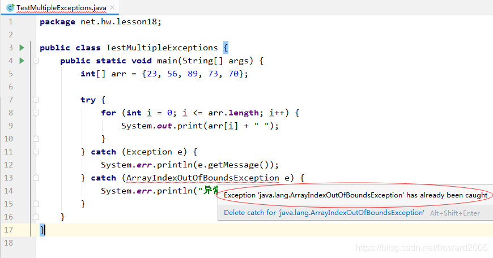Screen dimensions: 493x258
Task: Collapse first catch block fold marker at line 11
Action: 36,152
